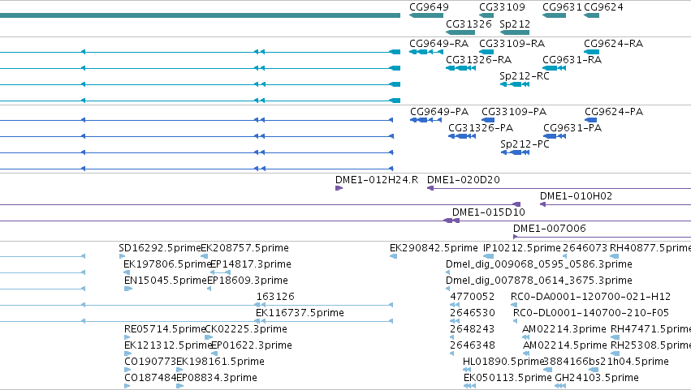Click the CO187484 EST label
Screen dimensions: 691x390
pos(150,378)
